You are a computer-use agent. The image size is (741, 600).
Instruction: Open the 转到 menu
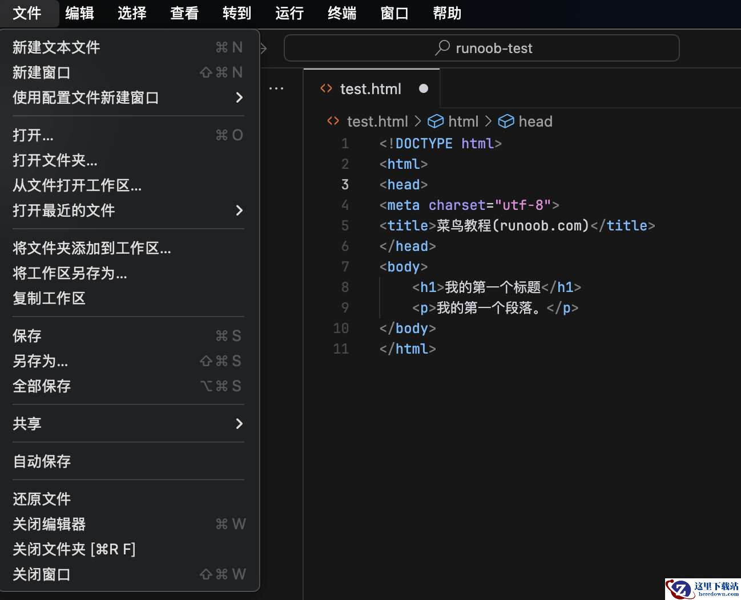tap(237, 13)
